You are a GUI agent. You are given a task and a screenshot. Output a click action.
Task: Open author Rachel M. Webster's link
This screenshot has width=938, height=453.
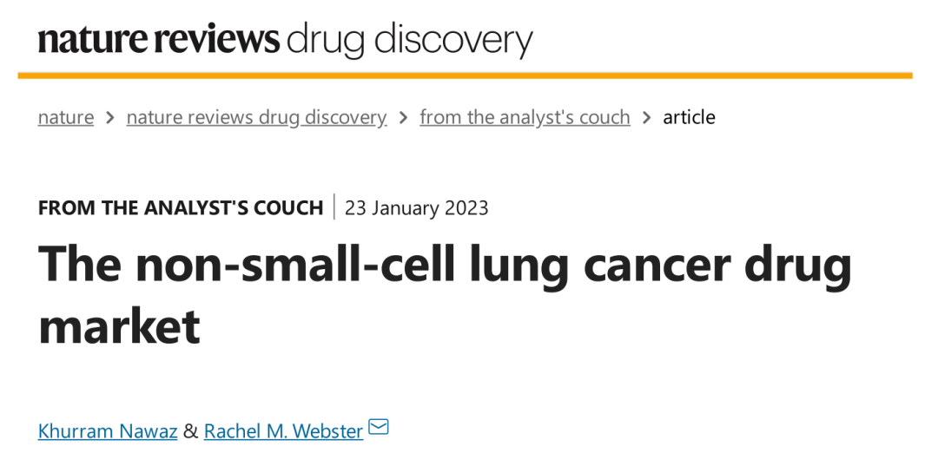283,430
